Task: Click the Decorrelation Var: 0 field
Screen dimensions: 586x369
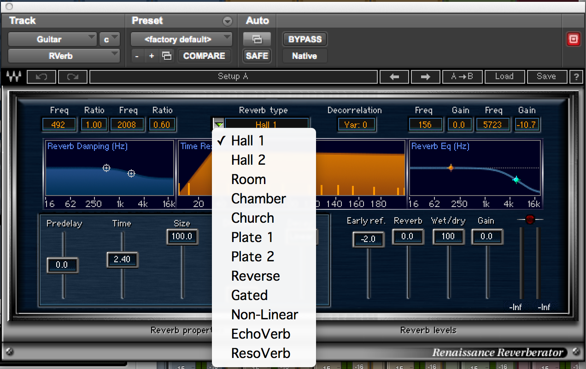Action: 356,125
